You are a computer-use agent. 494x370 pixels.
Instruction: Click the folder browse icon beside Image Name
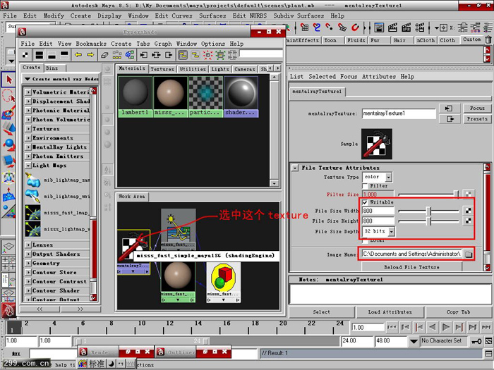click(469, 254)
